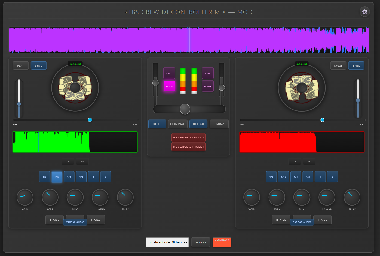Screen dimensions: 380x256
Task: Tap the right deck jog wheel platter
Action: pos(302,88)
